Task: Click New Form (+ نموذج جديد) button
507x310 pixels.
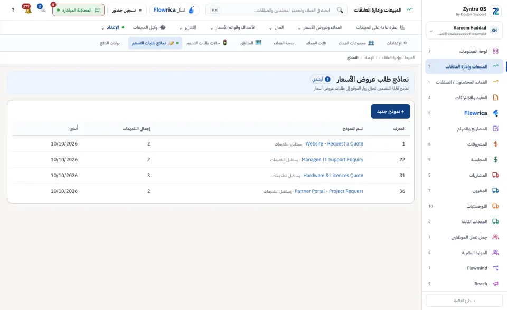Action: coord(390,111)
